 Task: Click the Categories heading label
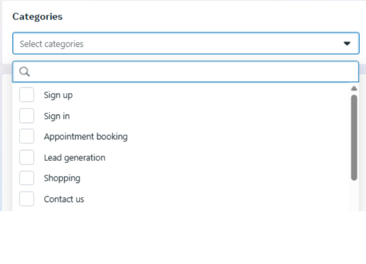pos(38,16)
